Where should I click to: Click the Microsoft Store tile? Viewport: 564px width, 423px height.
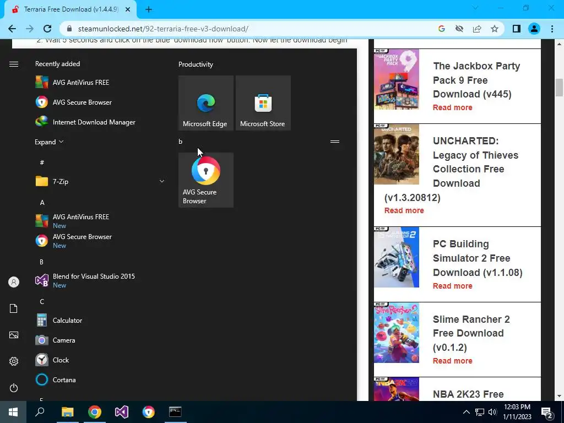click(263, 103)
